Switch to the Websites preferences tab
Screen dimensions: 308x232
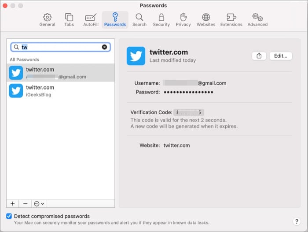click(206, 20)
